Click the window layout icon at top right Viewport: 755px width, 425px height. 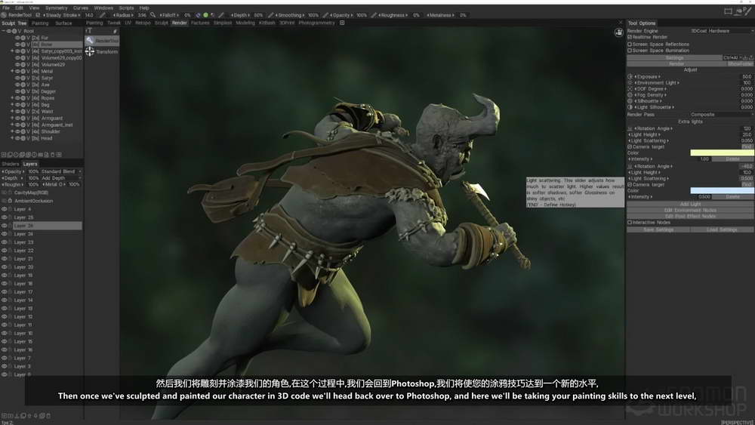coord(728,11)
